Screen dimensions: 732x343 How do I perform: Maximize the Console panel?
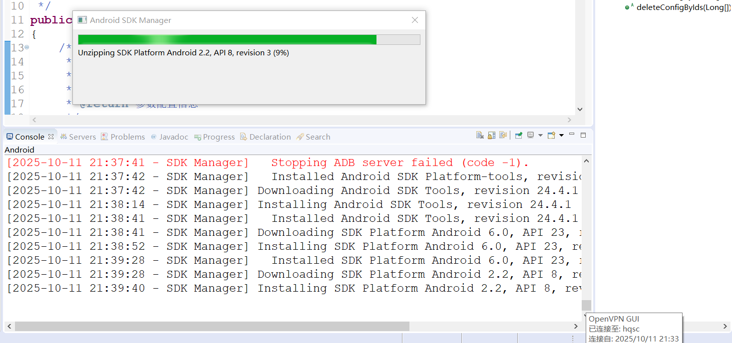tap(583, 135)
